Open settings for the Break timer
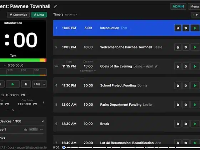The image size is (200, 150). click(186, 124)
